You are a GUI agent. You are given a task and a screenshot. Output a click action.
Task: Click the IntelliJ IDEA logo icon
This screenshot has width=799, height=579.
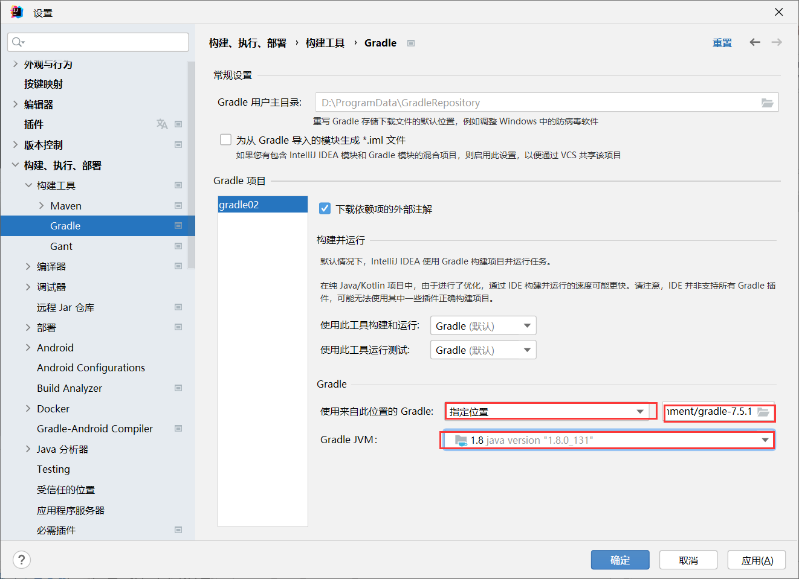coord(17,12)
